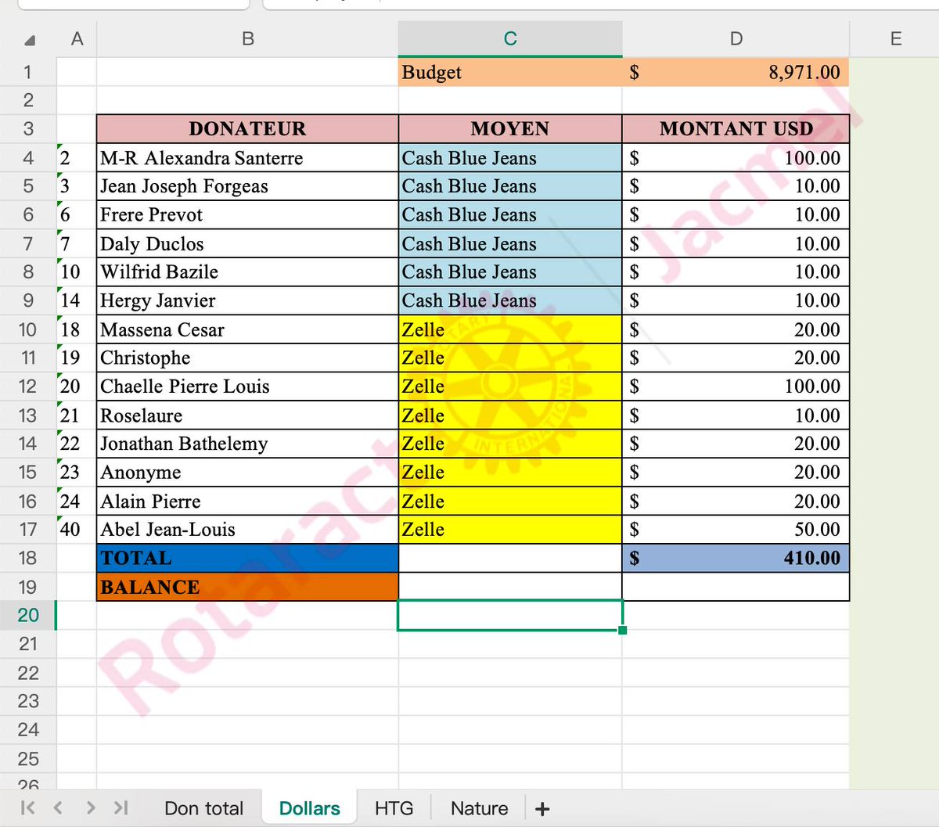Screen dimensions: 939x827
Task: Select cell Daly Duclos
Action: click(x=247, y=243)
